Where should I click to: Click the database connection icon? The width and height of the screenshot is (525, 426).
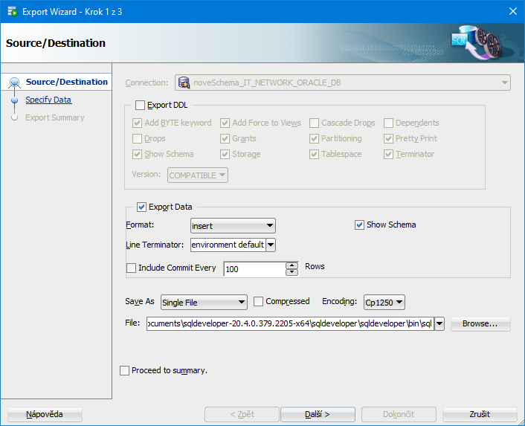click(x=184, y=83)
